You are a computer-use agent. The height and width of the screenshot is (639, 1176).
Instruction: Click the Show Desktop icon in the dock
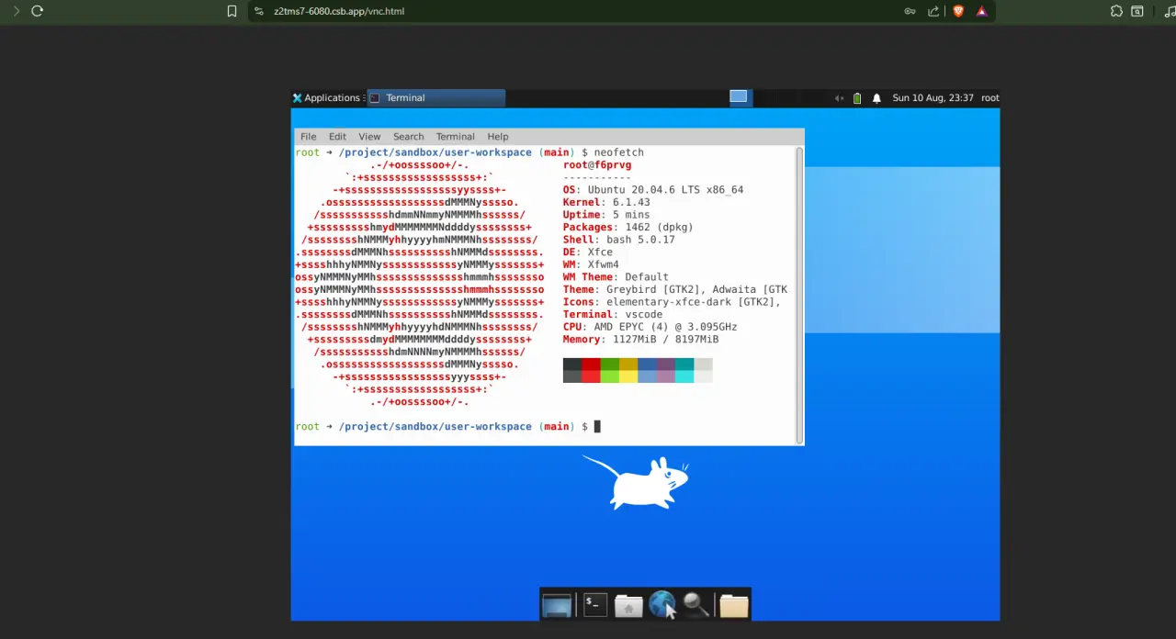[557, 605]
